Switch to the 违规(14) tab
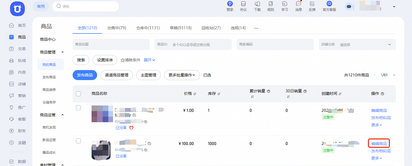This screenshot has width=412, height=166. click(x=238, y=28)
